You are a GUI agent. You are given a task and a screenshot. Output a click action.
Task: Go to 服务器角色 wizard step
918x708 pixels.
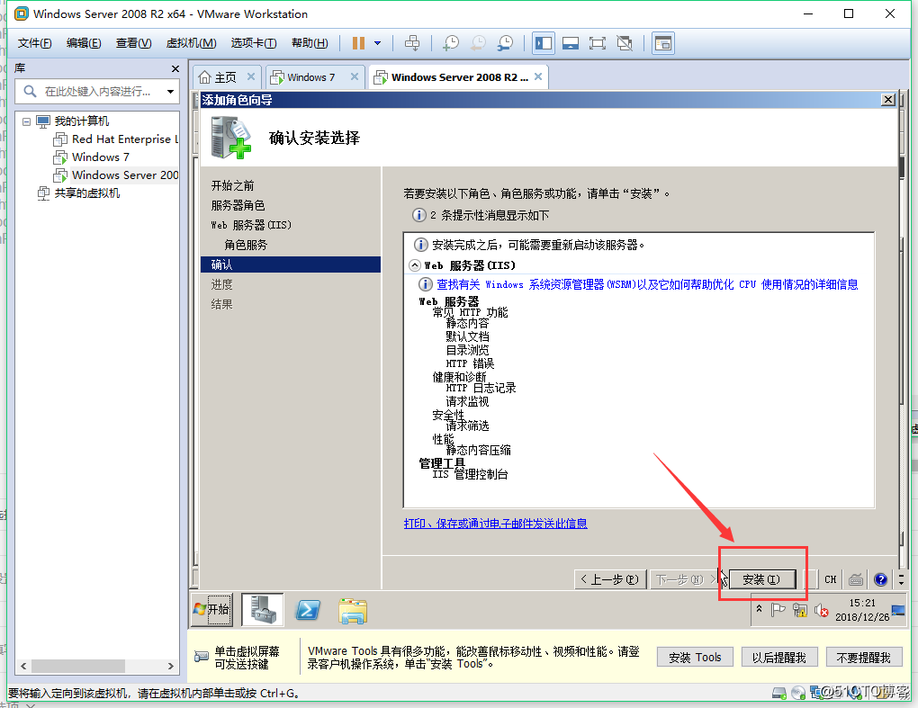(238, 205)
